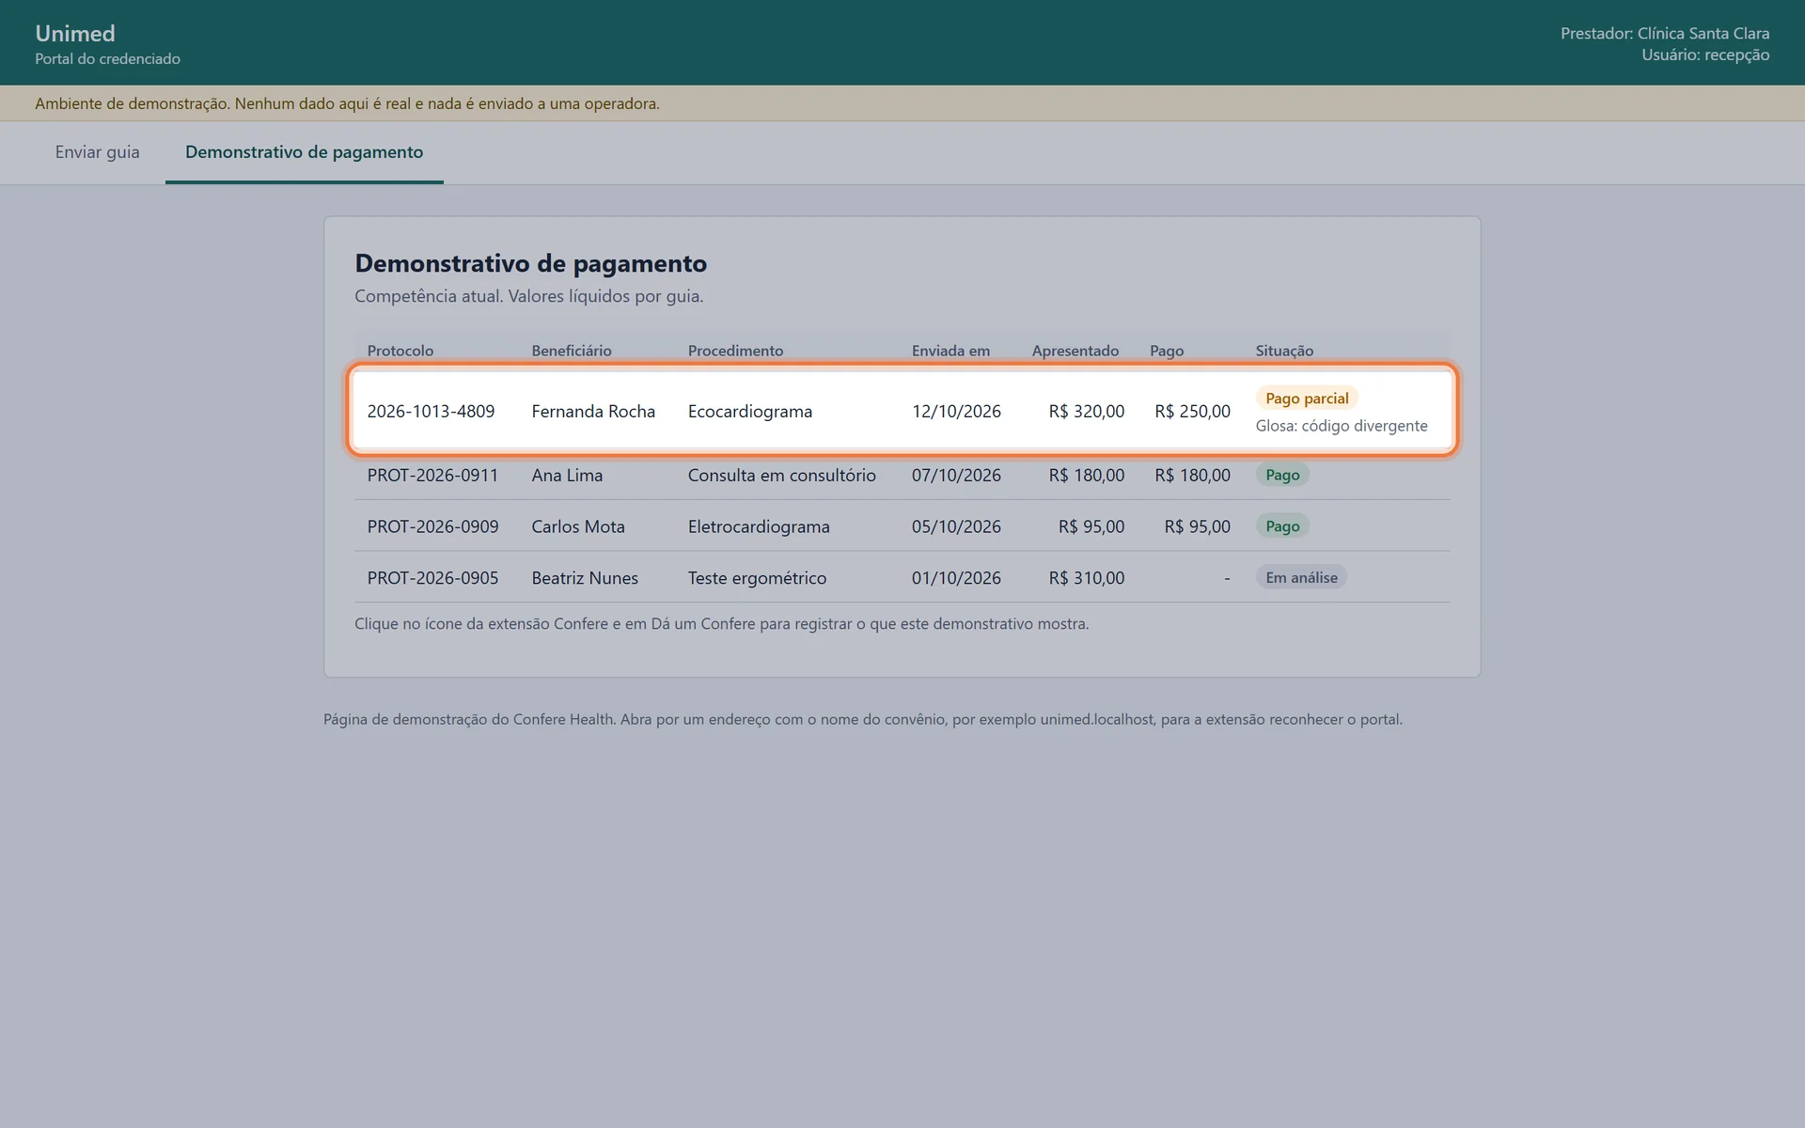Click beneficiary Carlos Mota
The width and height of the screenshot is (1805, 1128).
pos(578,526)
